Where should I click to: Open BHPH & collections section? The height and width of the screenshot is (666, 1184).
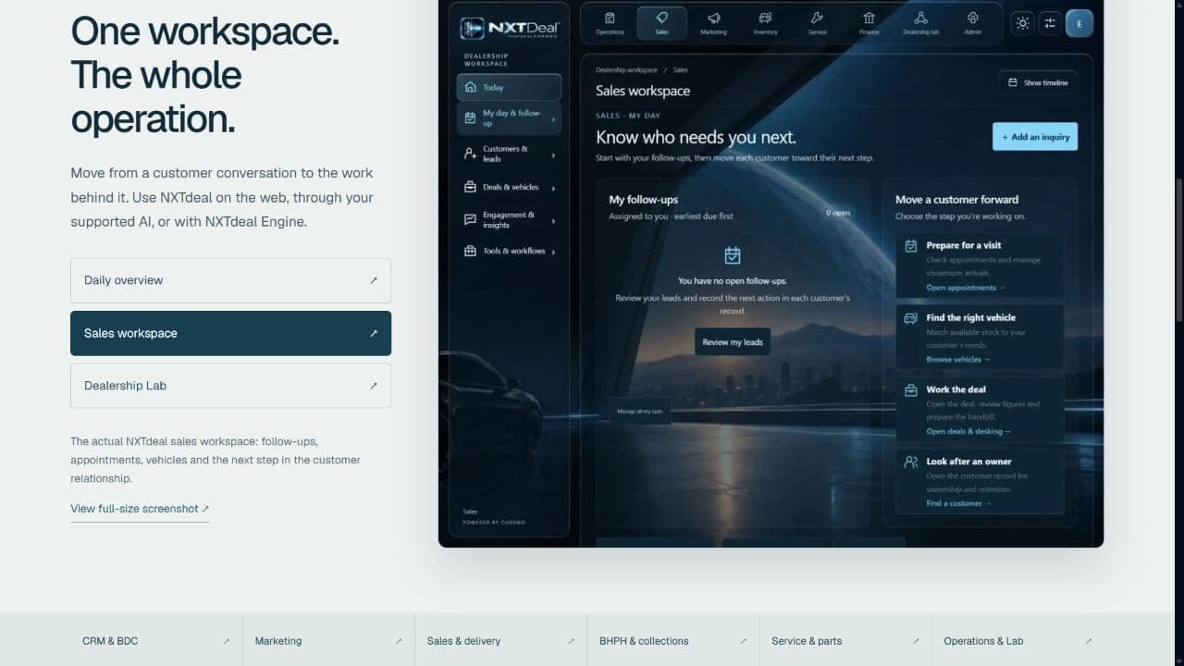(x=672, y=640)
